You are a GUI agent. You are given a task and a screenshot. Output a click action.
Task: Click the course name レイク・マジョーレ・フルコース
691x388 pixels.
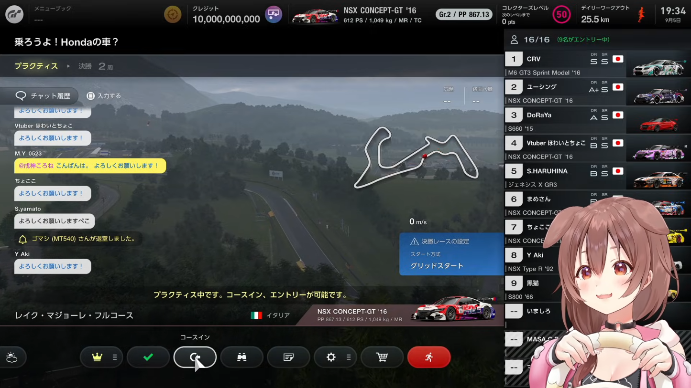(74, 315)
